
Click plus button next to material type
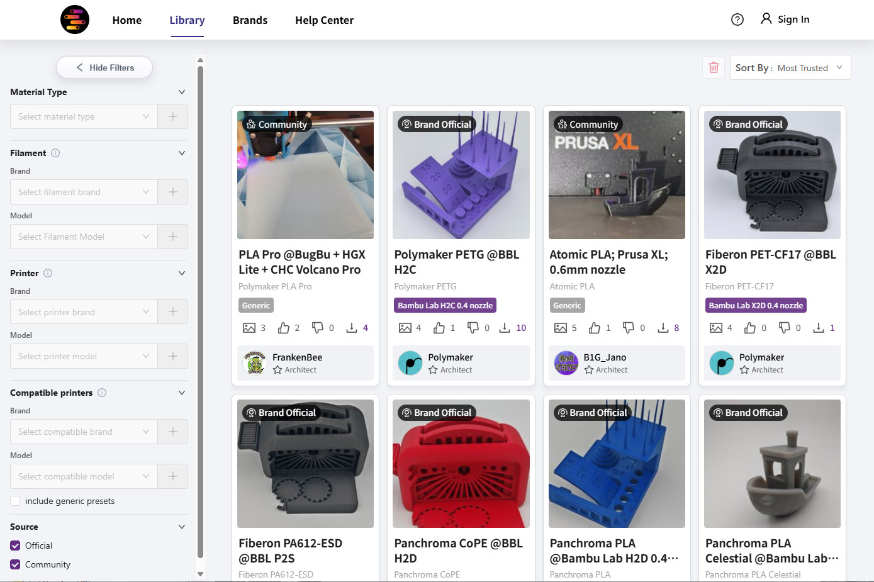click(x=173, y=116)
